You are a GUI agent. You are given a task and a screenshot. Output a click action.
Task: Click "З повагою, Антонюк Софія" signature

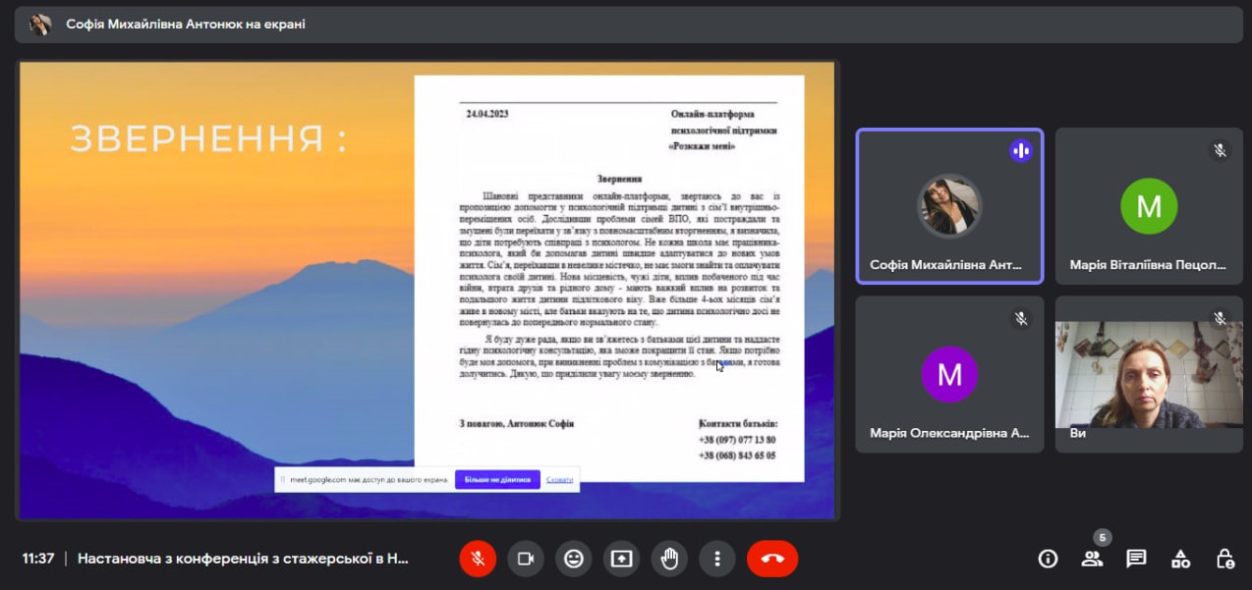(516, 423)
